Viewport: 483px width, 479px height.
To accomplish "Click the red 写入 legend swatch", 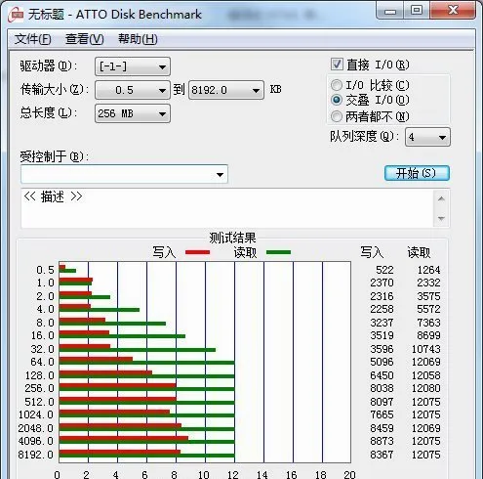I will pyautogui.click(x=197, y=252).
